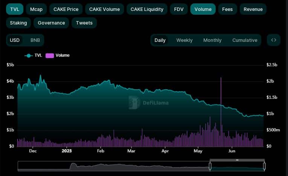Switch to Monthly interval
Image resolution: width=288 pixels, height=176 pixels.
click(x=212, y=40)
